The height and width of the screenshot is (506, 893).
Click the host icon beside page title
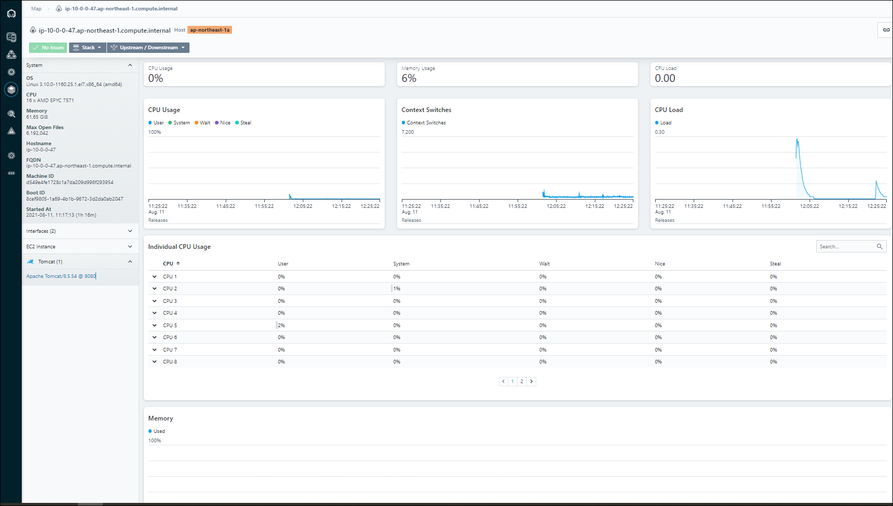[33, 30]
